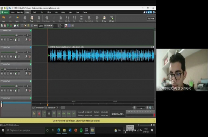208x137 pixels.
Task: Open the Fx dropdown arrow on the first track
Action: (13, 40)
